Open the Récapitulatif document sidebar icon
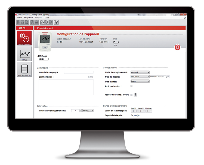 pos(24,69)
